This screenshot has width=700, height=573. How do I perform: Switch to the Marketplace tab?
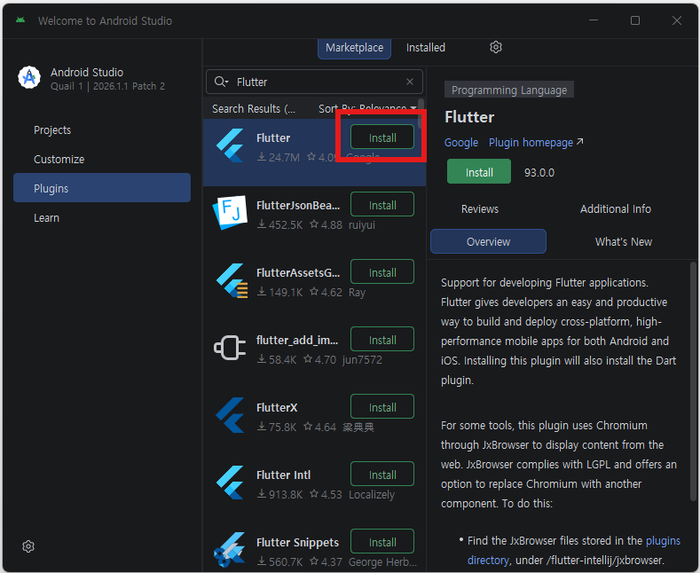(355, 48)
